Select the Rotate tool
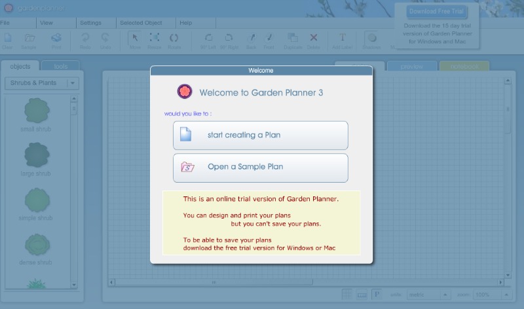 174,38
